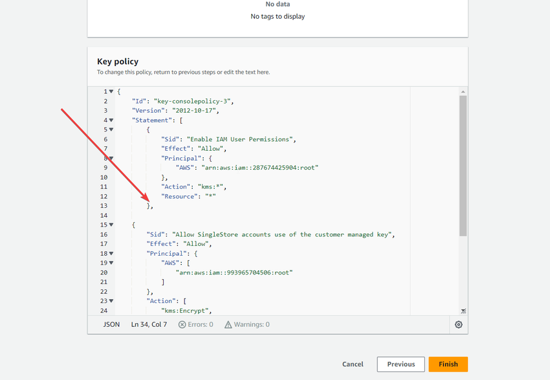
Task: Collapse the Statement array on line 4
Action: (x=111, y=120)
